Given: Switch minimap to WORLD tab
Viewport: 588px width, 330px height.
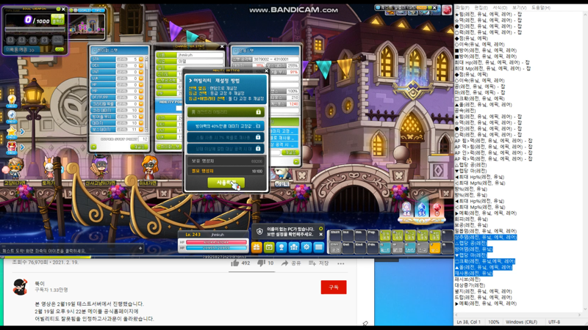Looking at the screenshot, I should click(x=84, y=10).
